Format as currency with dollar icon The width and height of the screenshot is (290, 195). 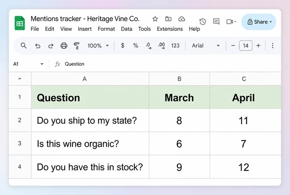122,45
